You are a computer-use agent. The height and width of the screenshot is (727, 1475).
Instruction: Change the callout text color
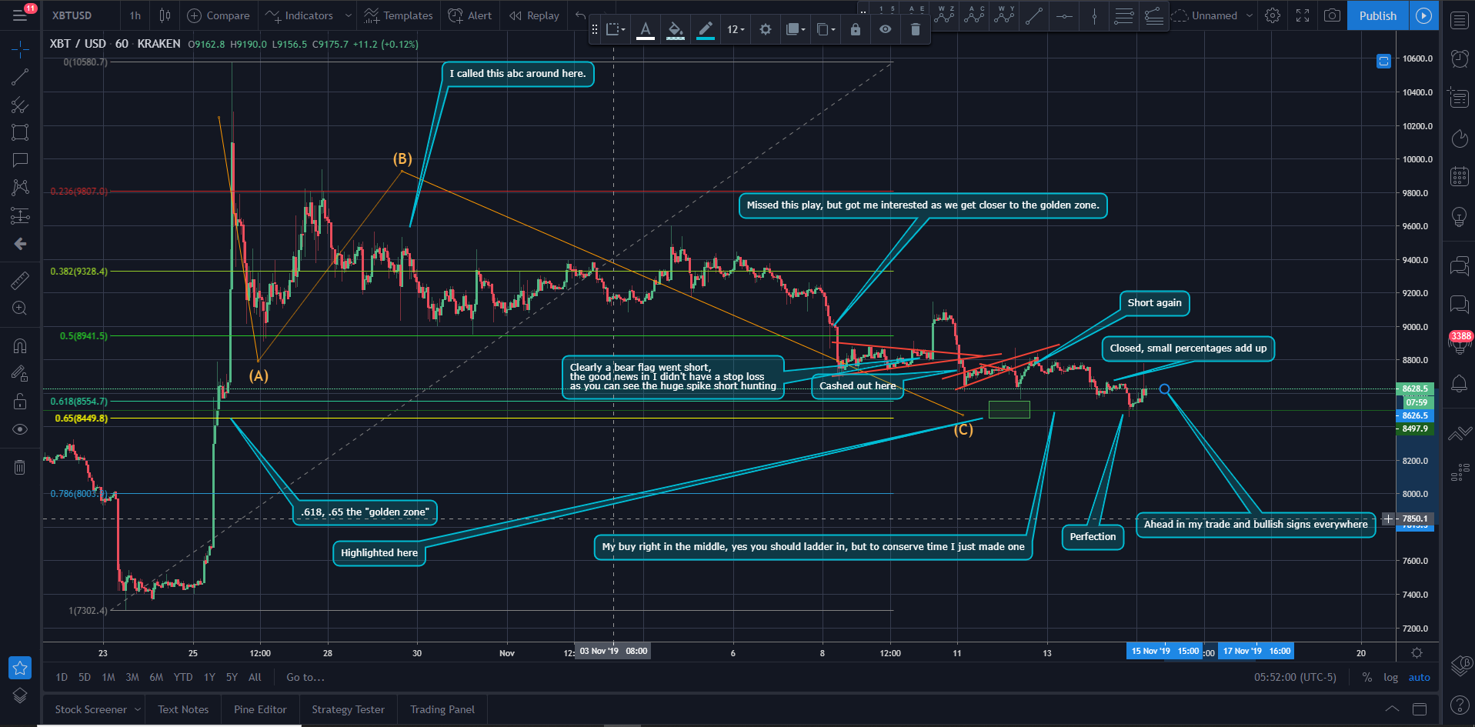click(x=646, y=30)
